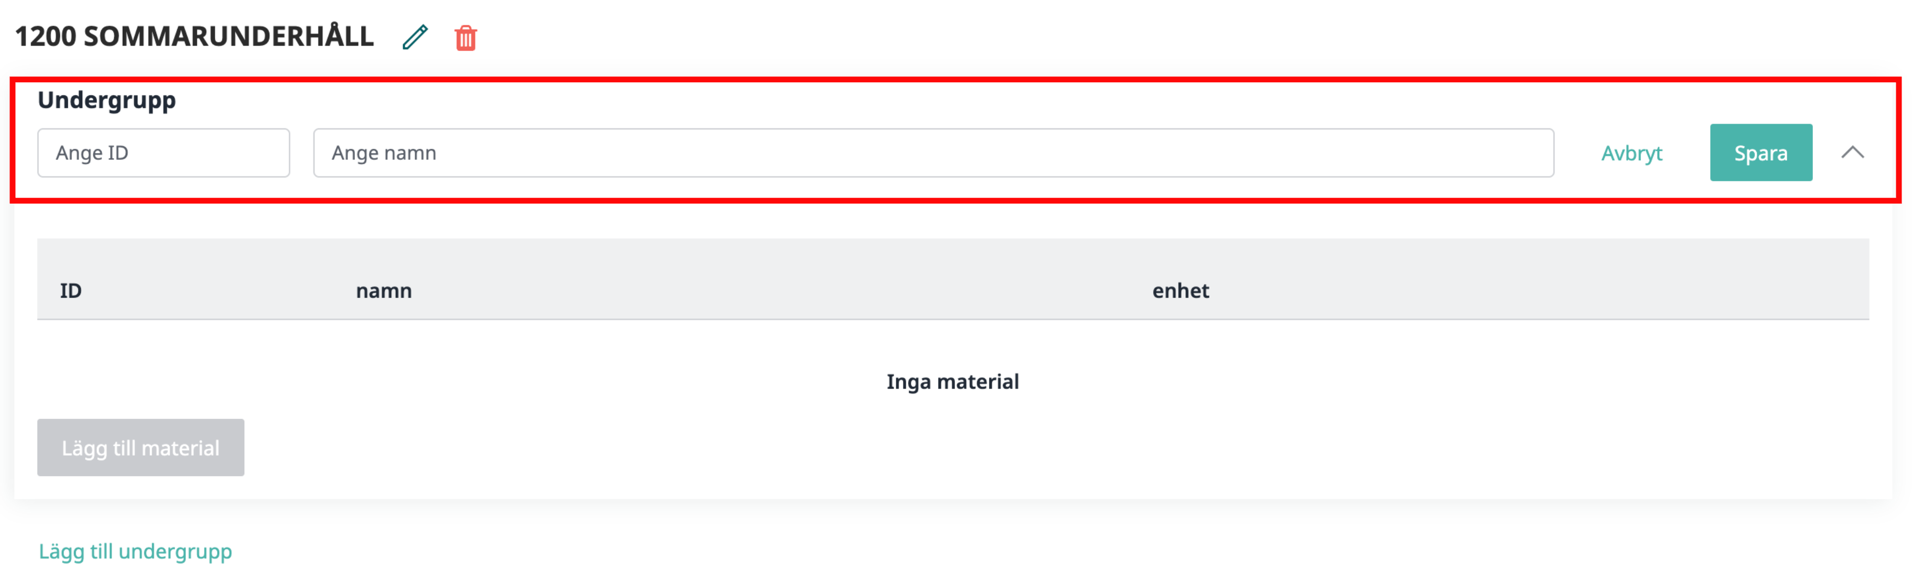Screen dimensions: 1912x574
Task: Click the SOMMARUNDERHÅLL word in the heading
Action: [x=229, y=36]
